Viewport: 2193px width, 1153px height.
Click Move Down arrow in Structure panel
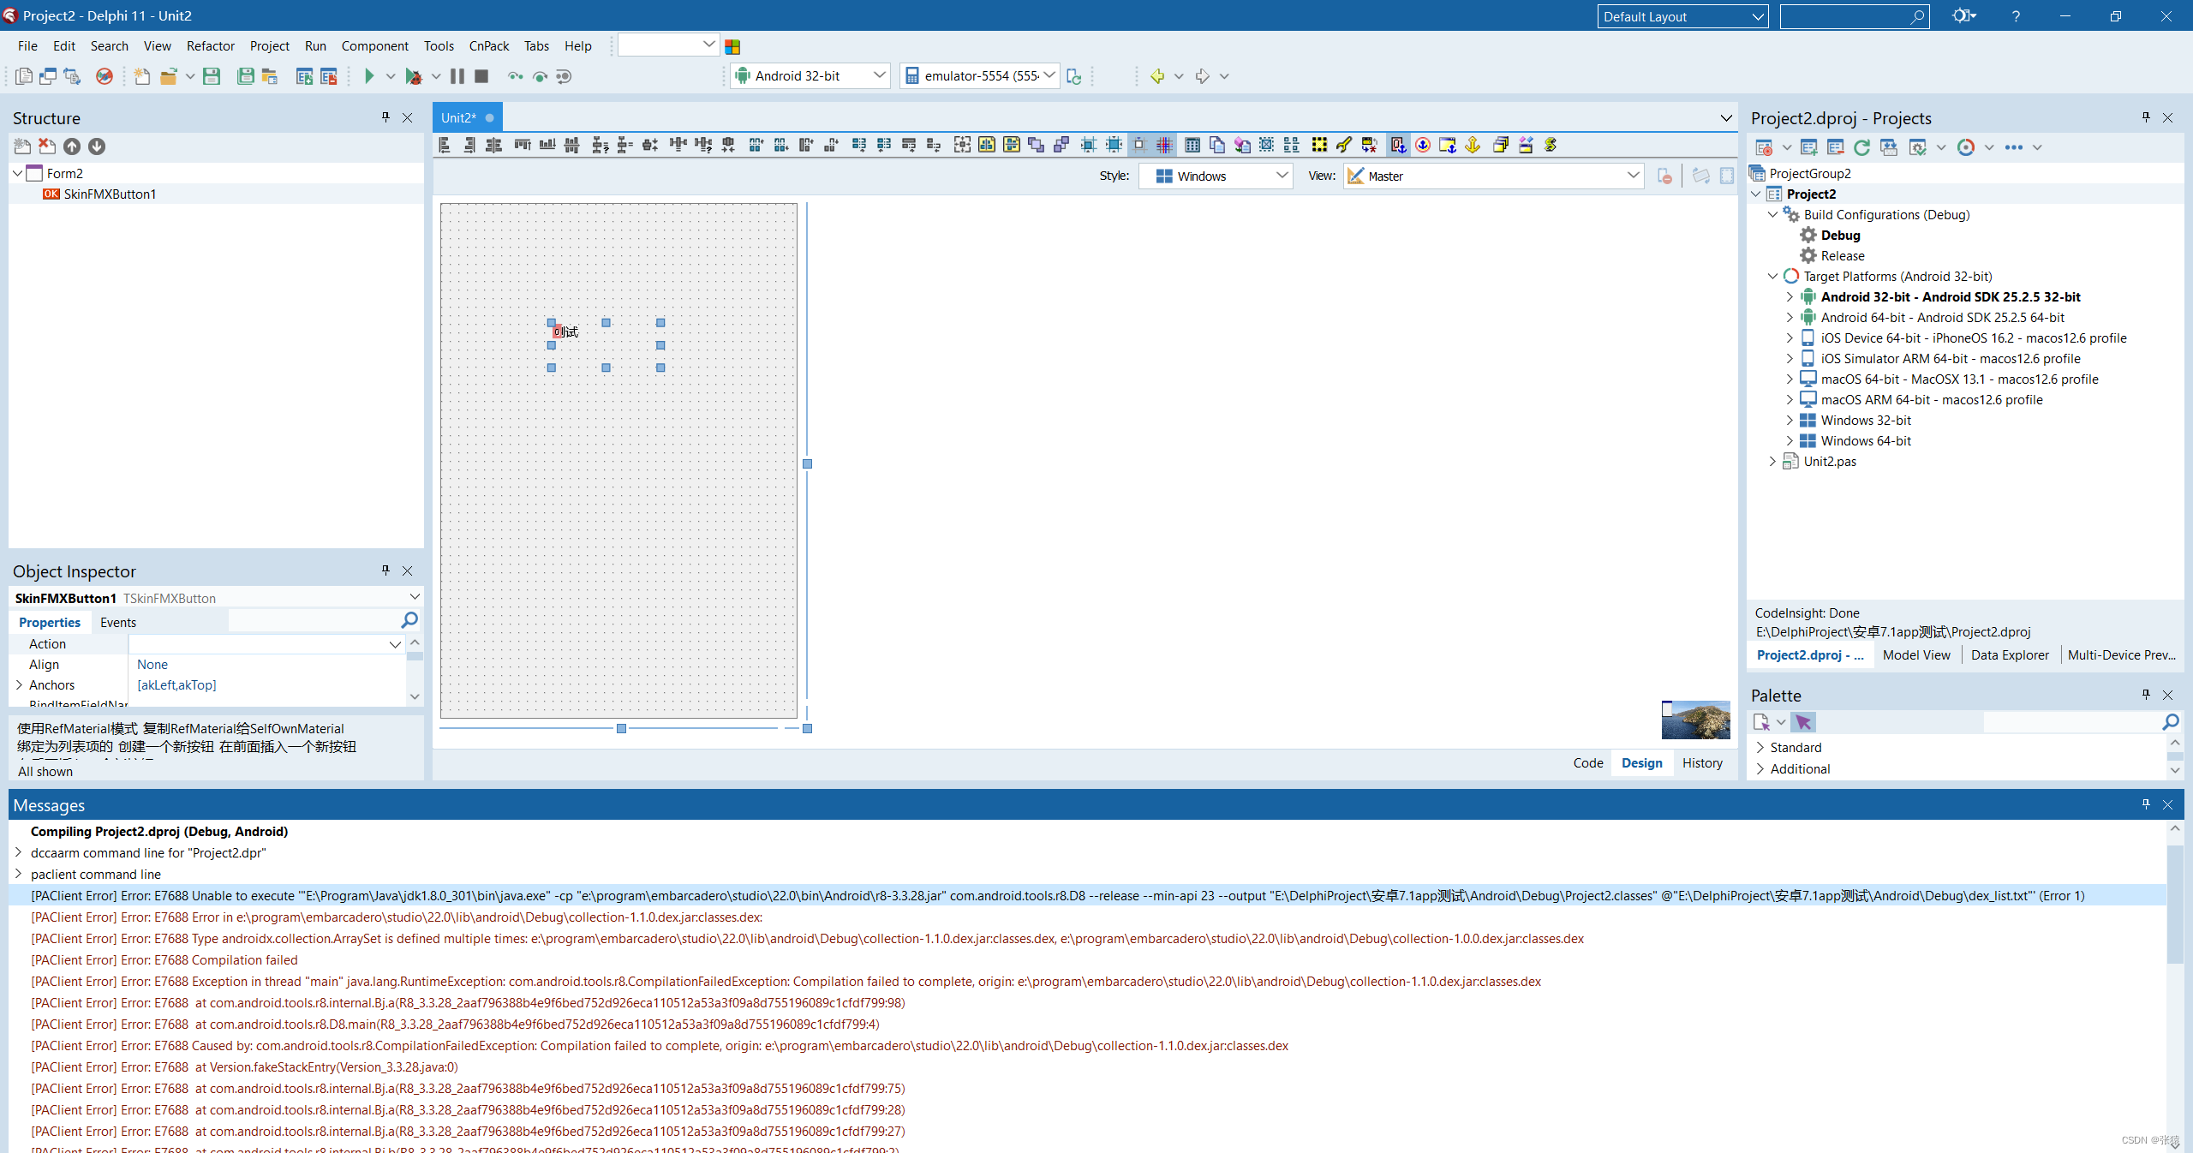pyautogui.click(x=97, y=146)
